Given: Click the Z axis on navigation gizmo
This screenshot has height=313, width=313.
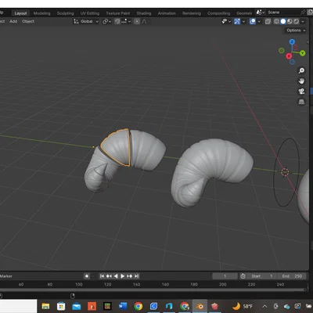Looking at the screenshot, I should (292, 42).
